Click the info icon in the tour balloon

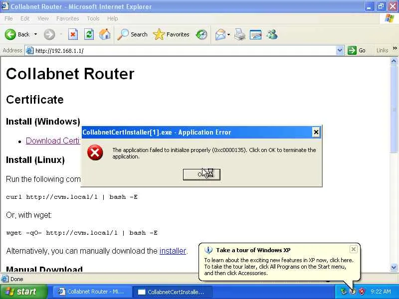pyautogui.click(x=208, y=250)
